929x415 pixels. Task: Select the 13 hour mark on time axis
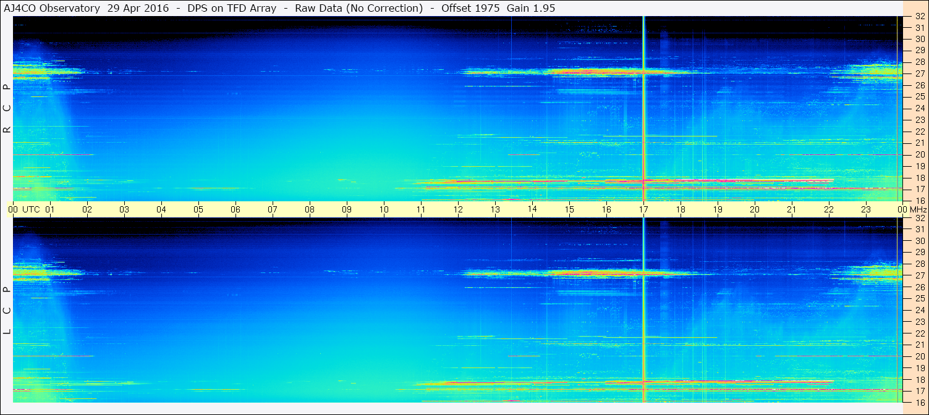[495, 209]
